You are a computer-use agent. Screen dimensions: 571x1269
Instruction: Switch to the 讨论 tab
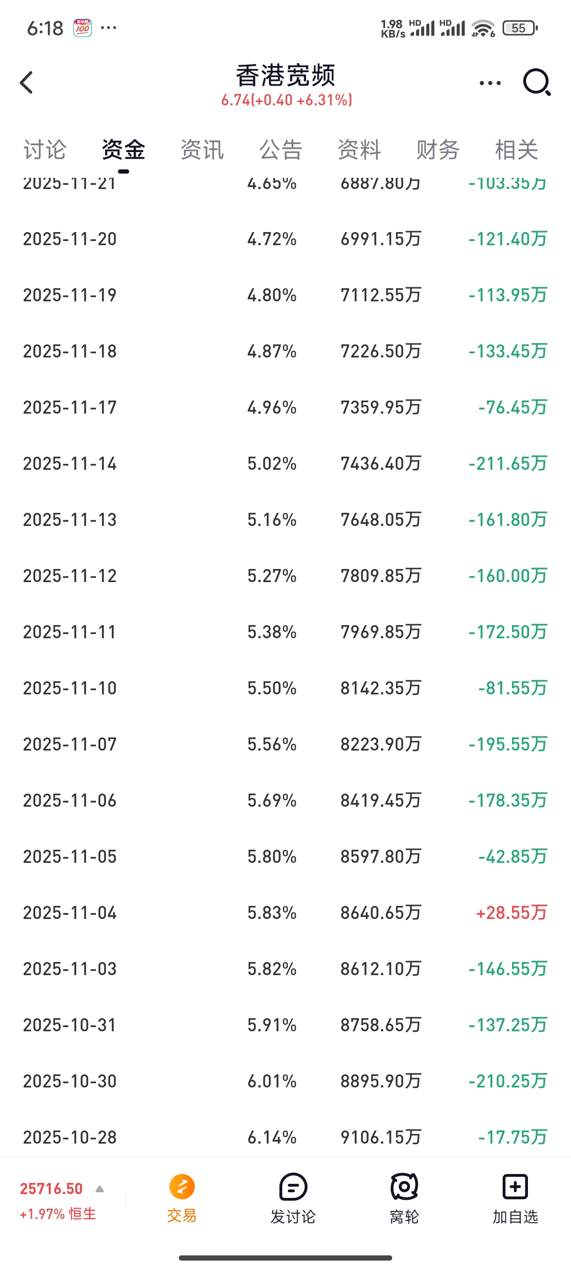[x=45, y=150]
